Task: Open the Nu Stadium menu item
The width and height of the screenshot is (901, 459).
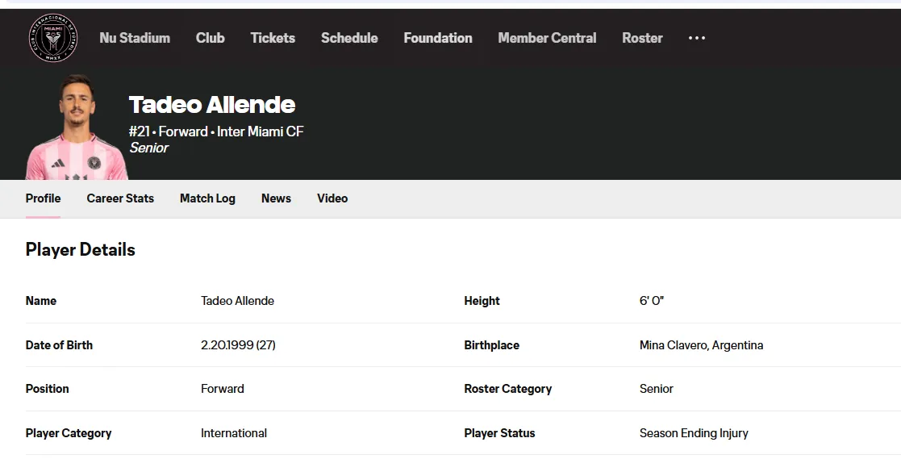Action: (x=135, y=38)
